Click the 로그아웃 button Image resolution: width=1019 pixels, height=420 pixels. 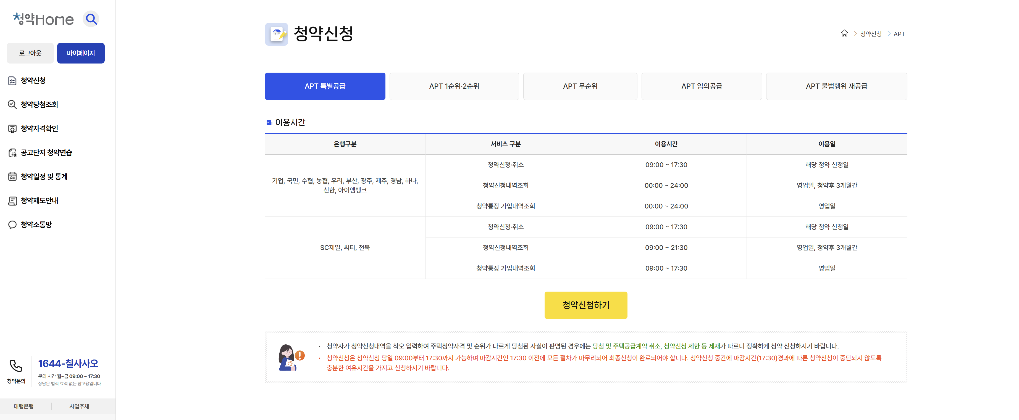click(30, 53)
